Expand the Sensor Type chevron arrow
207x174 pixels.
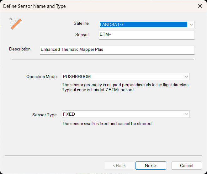[x=186, y=114]
